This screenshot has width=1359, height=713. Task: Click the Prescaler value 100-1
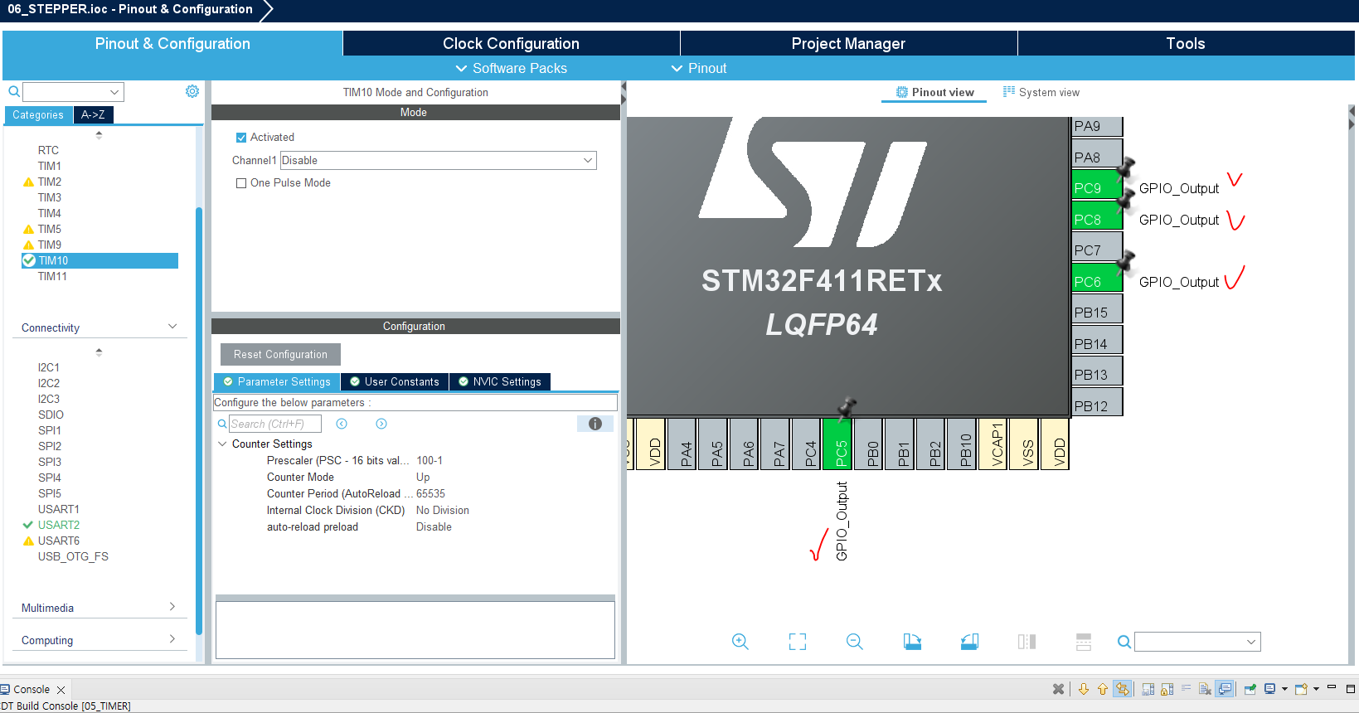(430, 460)
